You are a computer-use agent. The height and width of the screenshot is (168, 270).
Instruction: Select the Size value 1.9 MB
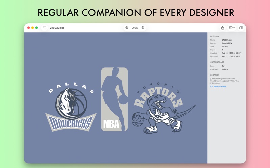click(x=225, y=46)
